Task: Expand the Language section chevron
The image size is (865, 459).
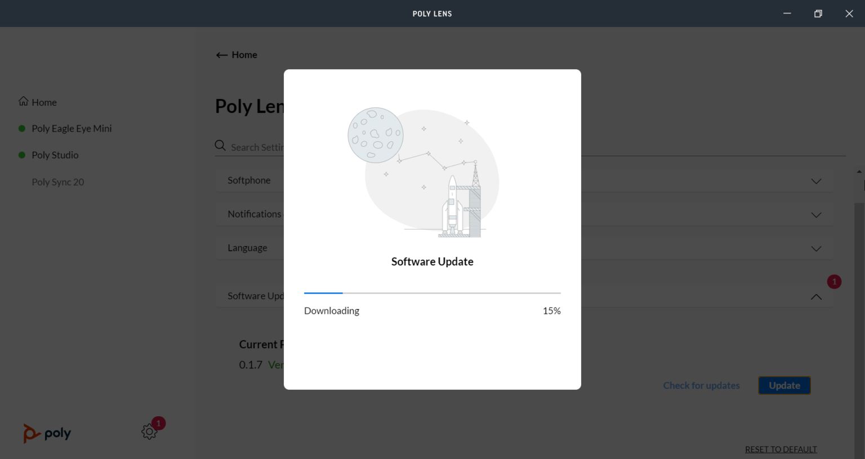Action: pos(816,249)
